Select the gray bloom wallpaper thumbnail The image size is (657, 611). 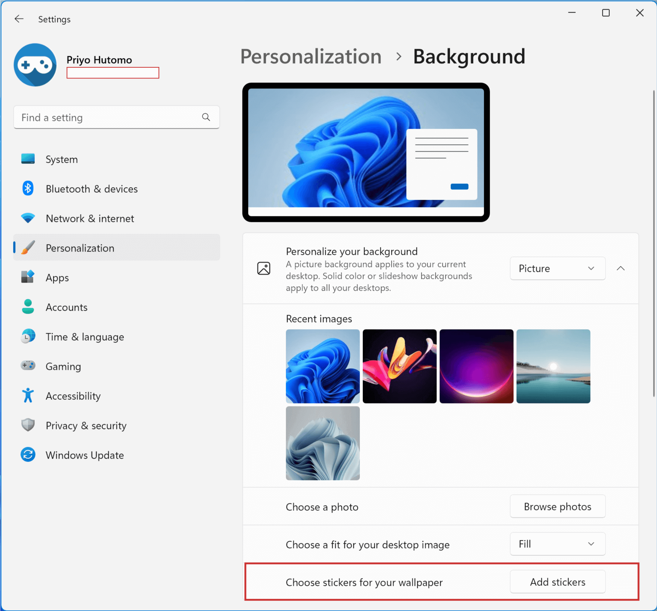323,443
